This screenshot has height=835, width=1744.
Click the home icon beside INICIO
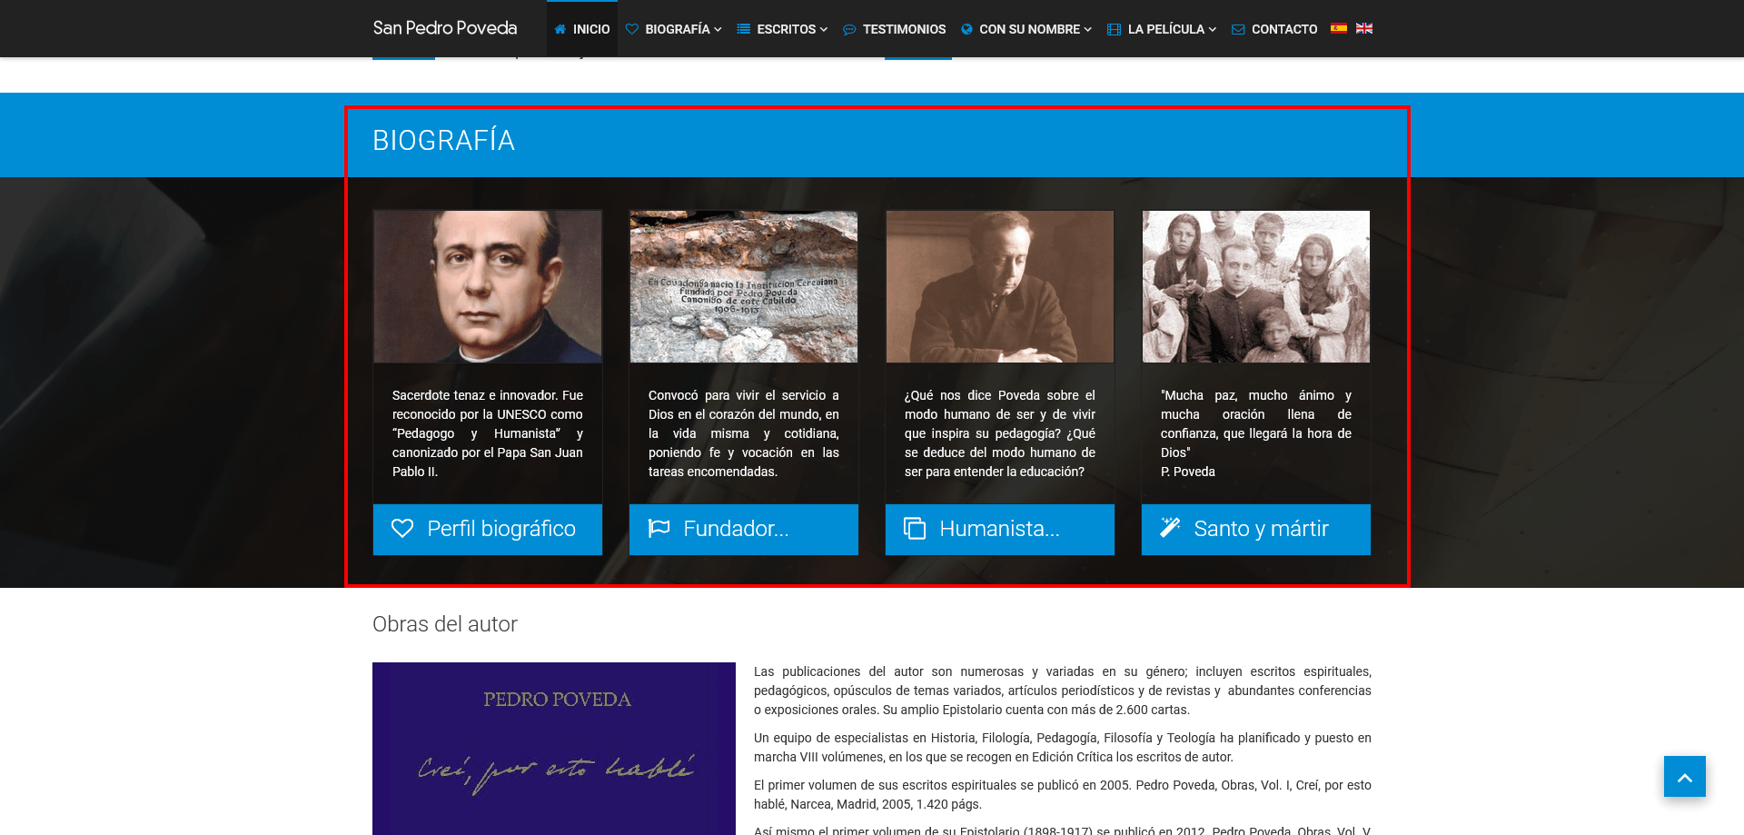[560, 29]
